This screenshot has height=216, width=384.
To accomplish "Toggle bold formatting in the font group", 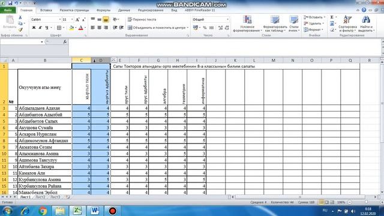I will click(34, 28).
